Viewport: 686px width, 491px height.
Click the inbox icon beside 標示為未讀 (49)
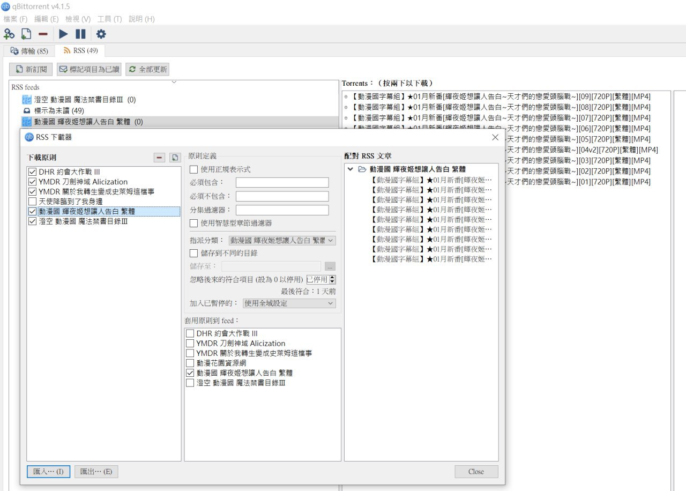(x=27, y=110)
